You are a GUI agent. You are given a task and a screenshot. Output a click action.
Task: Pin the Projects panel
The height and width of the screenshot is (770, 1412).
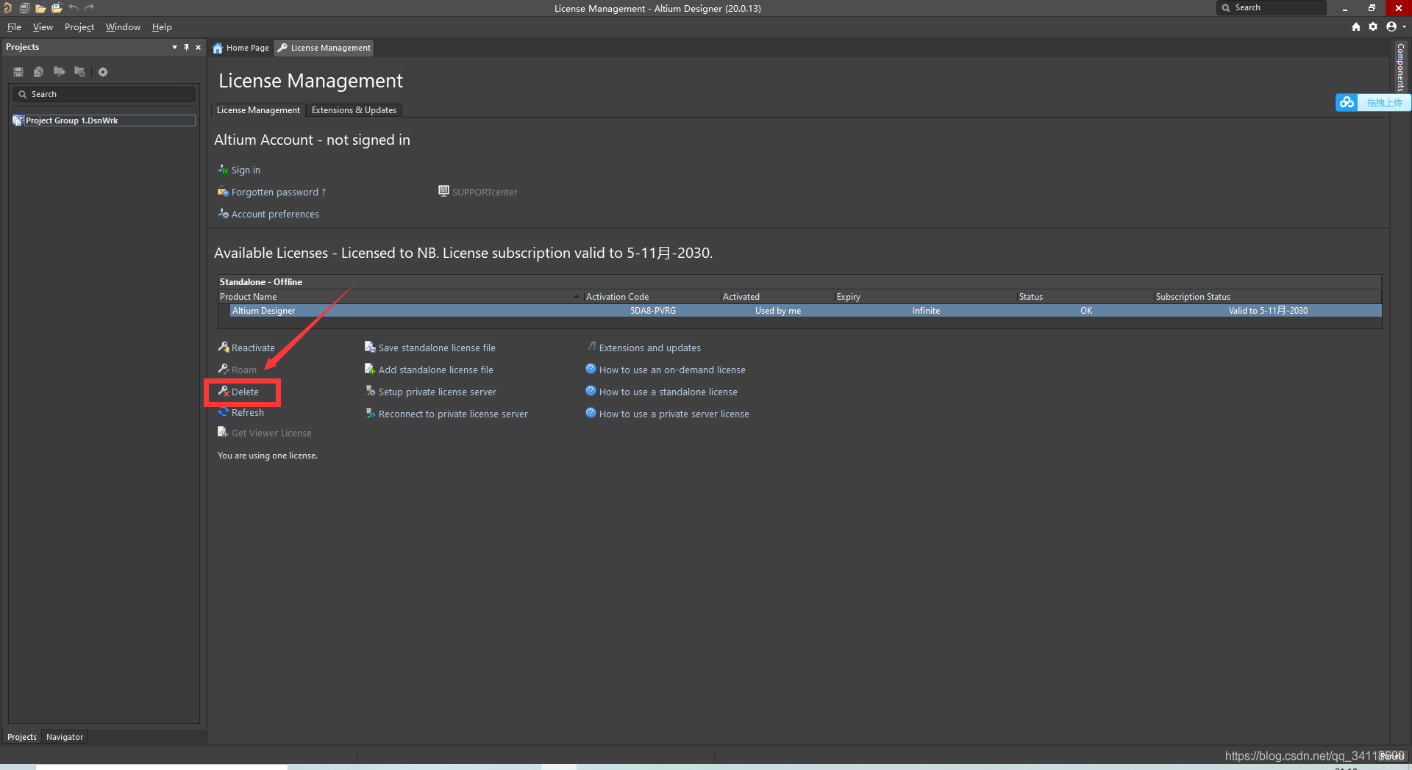[187, 47]
